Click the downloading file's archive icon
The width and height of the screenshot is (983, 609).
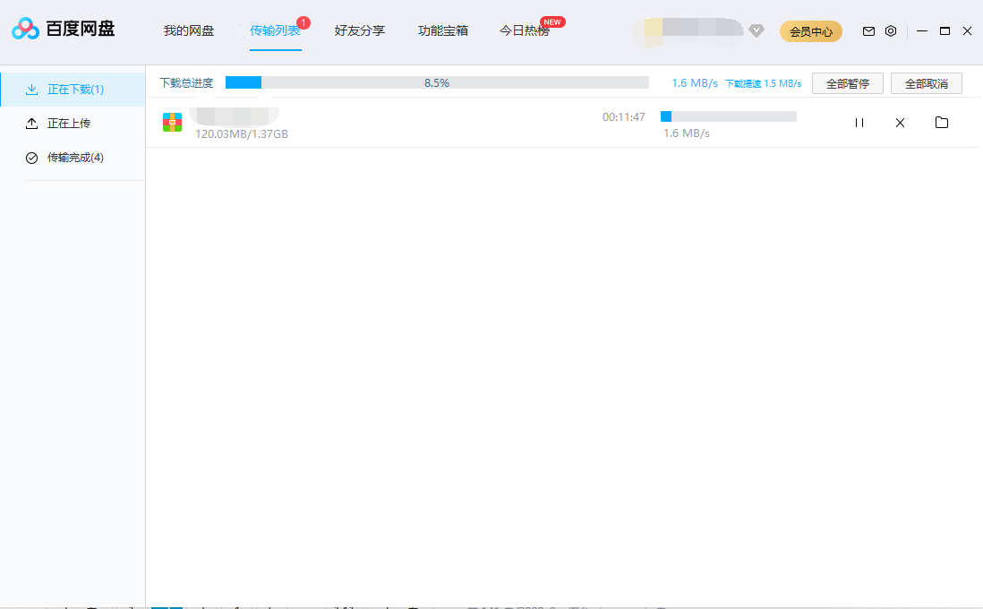click(173, 123)
